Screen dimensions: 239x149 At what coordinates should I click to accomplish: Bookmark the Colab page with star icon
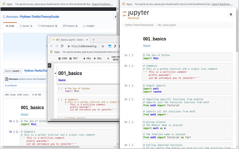[103, 46]
